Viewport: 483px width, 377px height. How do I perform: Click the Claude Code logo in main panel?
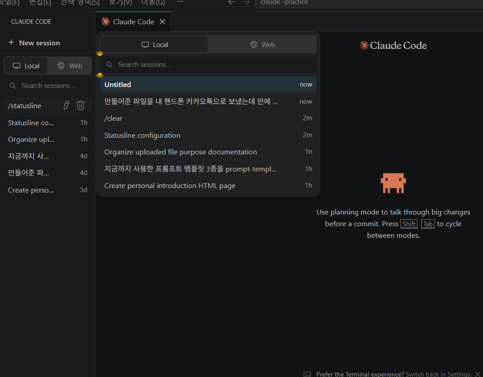[393, 45]
